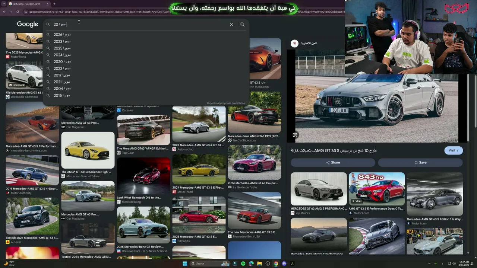Image resolution: width=477 pixels, height=268 pixels.
Task: Show hidden icons in the system tray
Action: 429,264
